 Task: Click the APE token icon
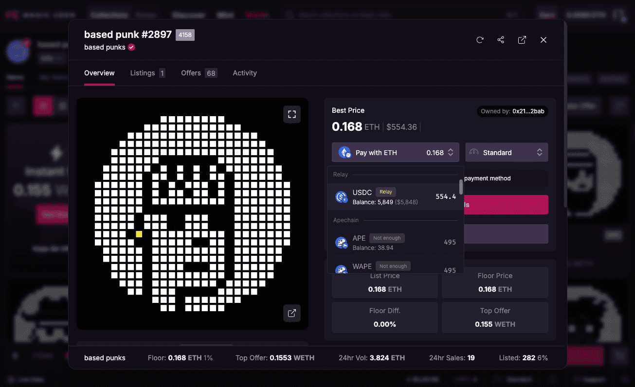click(x=342, y=243)
